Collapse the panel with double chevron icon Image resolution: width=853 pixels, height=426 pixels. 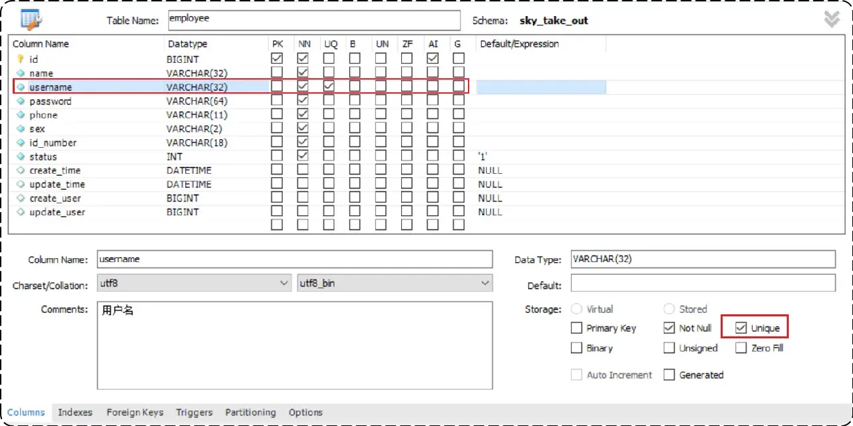(831, 19)
